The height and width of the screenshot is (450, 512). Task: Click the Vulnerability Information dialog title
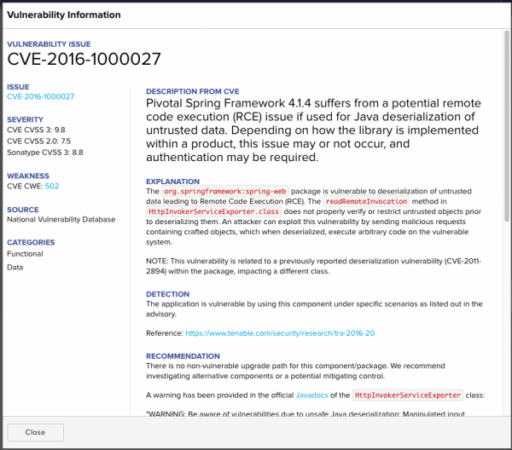64,14
